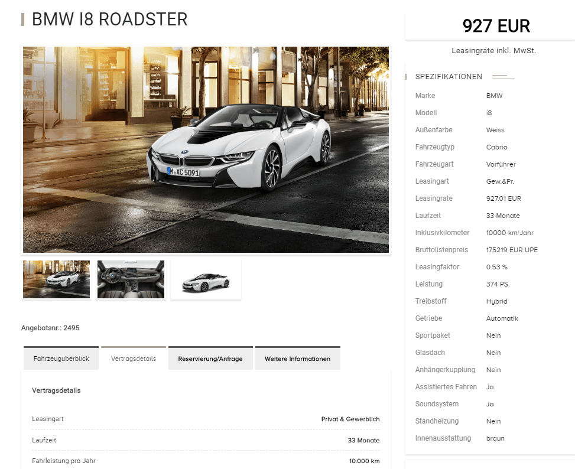Click the 'Assistiertes Fahren' specification label
The height and width of the screenshot is (469, 575).
pos(446,386)
